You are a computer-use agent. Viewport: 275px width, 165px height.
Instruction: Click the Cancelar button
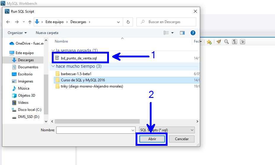(182, 139)
